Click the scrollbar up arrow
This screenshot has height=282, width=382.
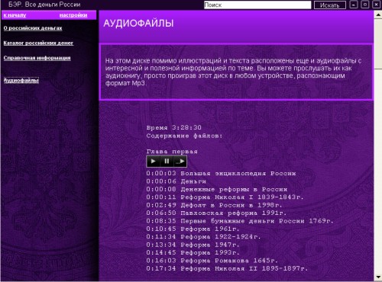click(378, 14)
